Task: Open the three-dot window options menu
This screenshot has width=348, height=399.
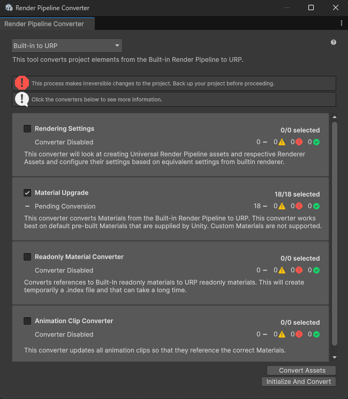Action: (x=342, y=23)
